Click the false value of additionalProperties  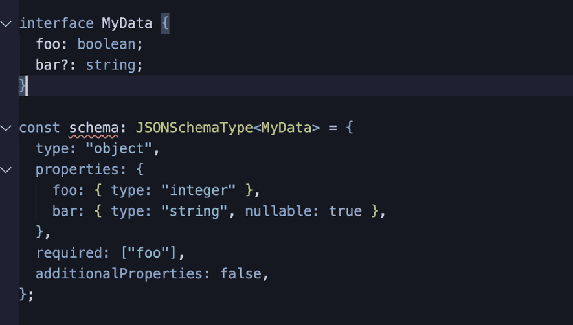[241, 274]
